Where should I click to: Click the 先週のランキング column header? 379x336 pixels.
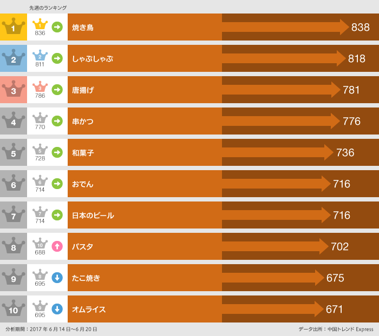tap(48, 8)
